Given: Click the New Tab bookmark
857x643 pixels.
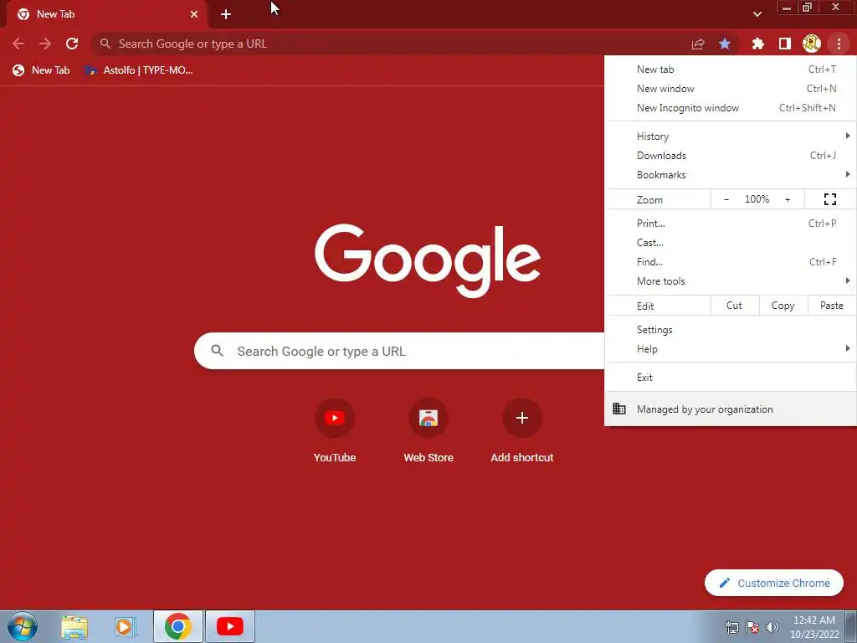Looking at the screenshot, I should (x=42, y=70).
